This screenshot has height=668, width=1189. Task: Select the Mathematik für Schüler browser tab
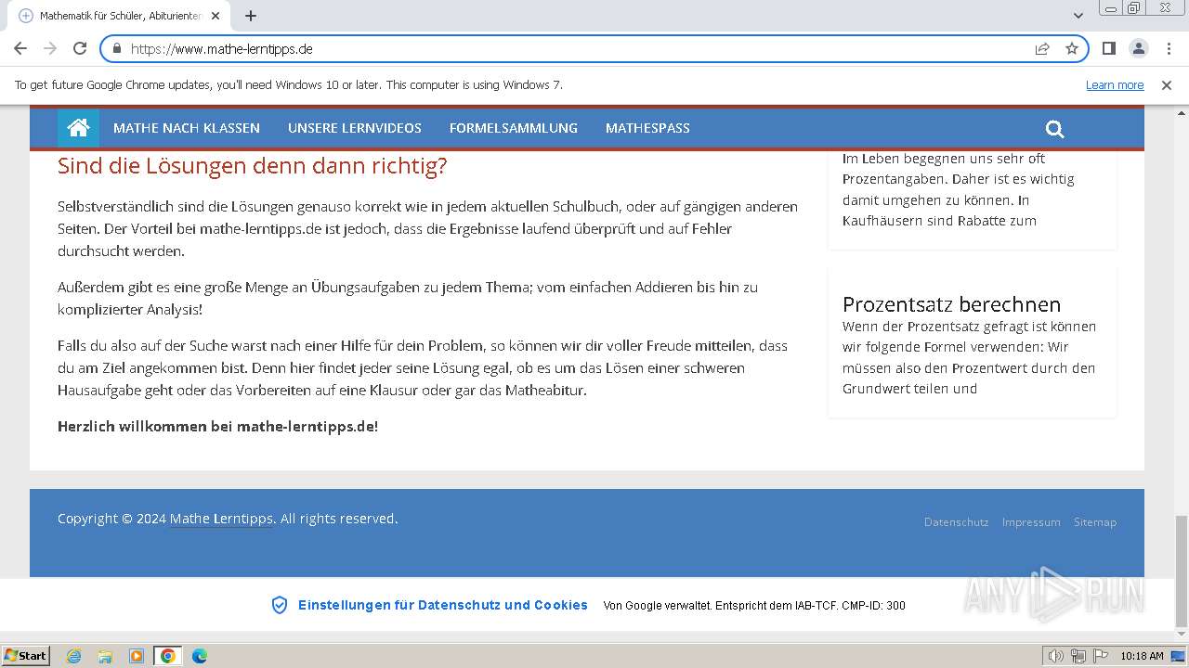pyautogui.click(x=121, y=16)
